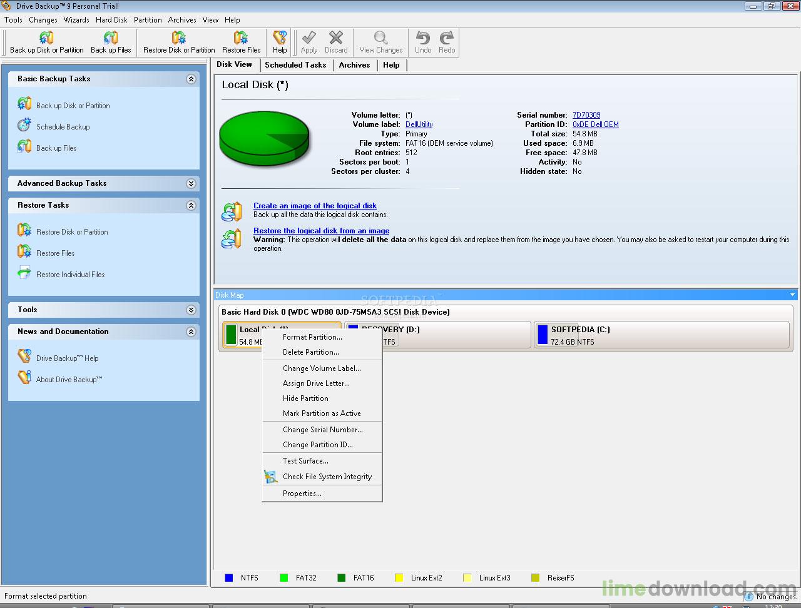Click the Linux Ext2 yellow legend swatch
The height and width of the screenshot is (608, 801).
click(x=399, y=578)
